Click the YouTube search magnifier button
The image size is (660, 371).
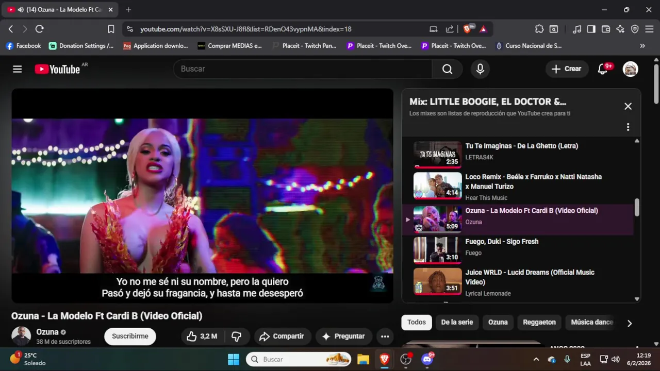pos(447,69)
